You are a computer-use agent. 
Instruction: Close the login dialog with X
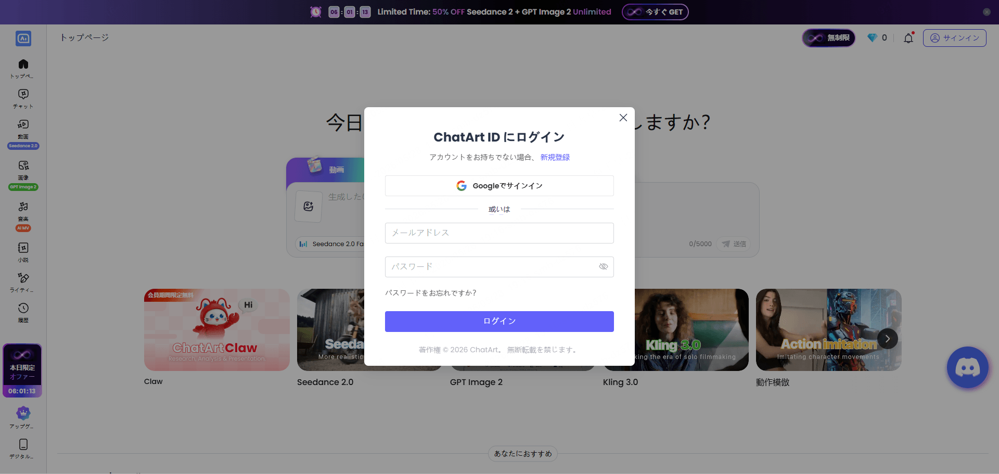(623, 118)
